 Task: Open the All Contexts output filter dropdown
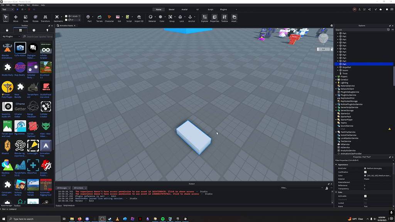click(80, 188)
